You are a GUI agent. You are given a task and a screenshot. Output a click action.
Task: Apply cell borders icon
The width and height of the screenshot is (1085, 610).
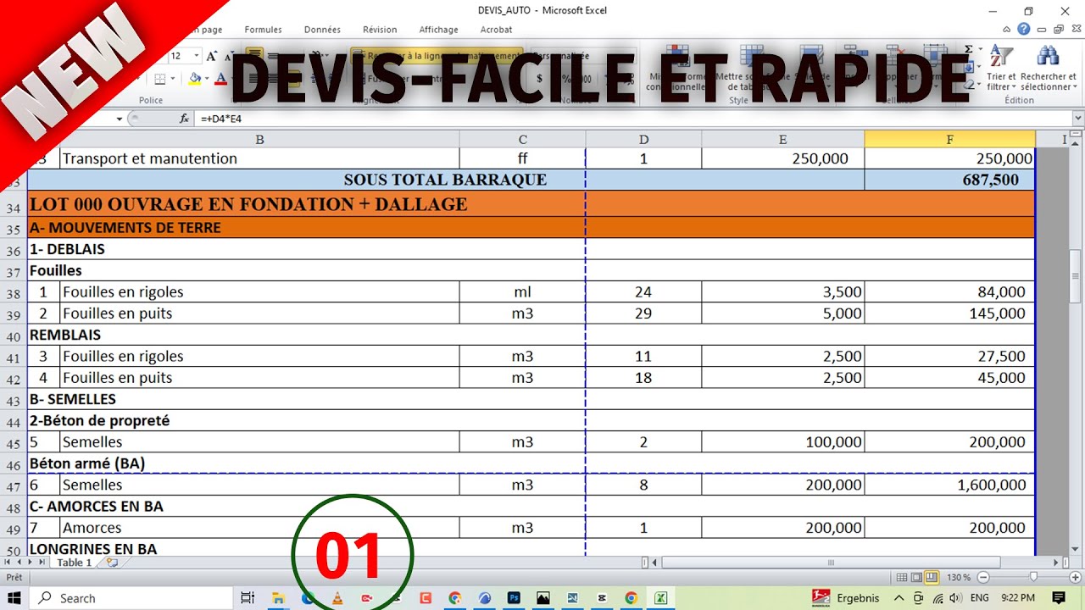(x=159, y=79)
